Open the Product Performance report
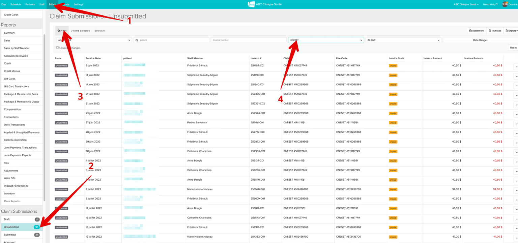Image resolution: width=518 pixels, height=243 pixels. (22, 186)
